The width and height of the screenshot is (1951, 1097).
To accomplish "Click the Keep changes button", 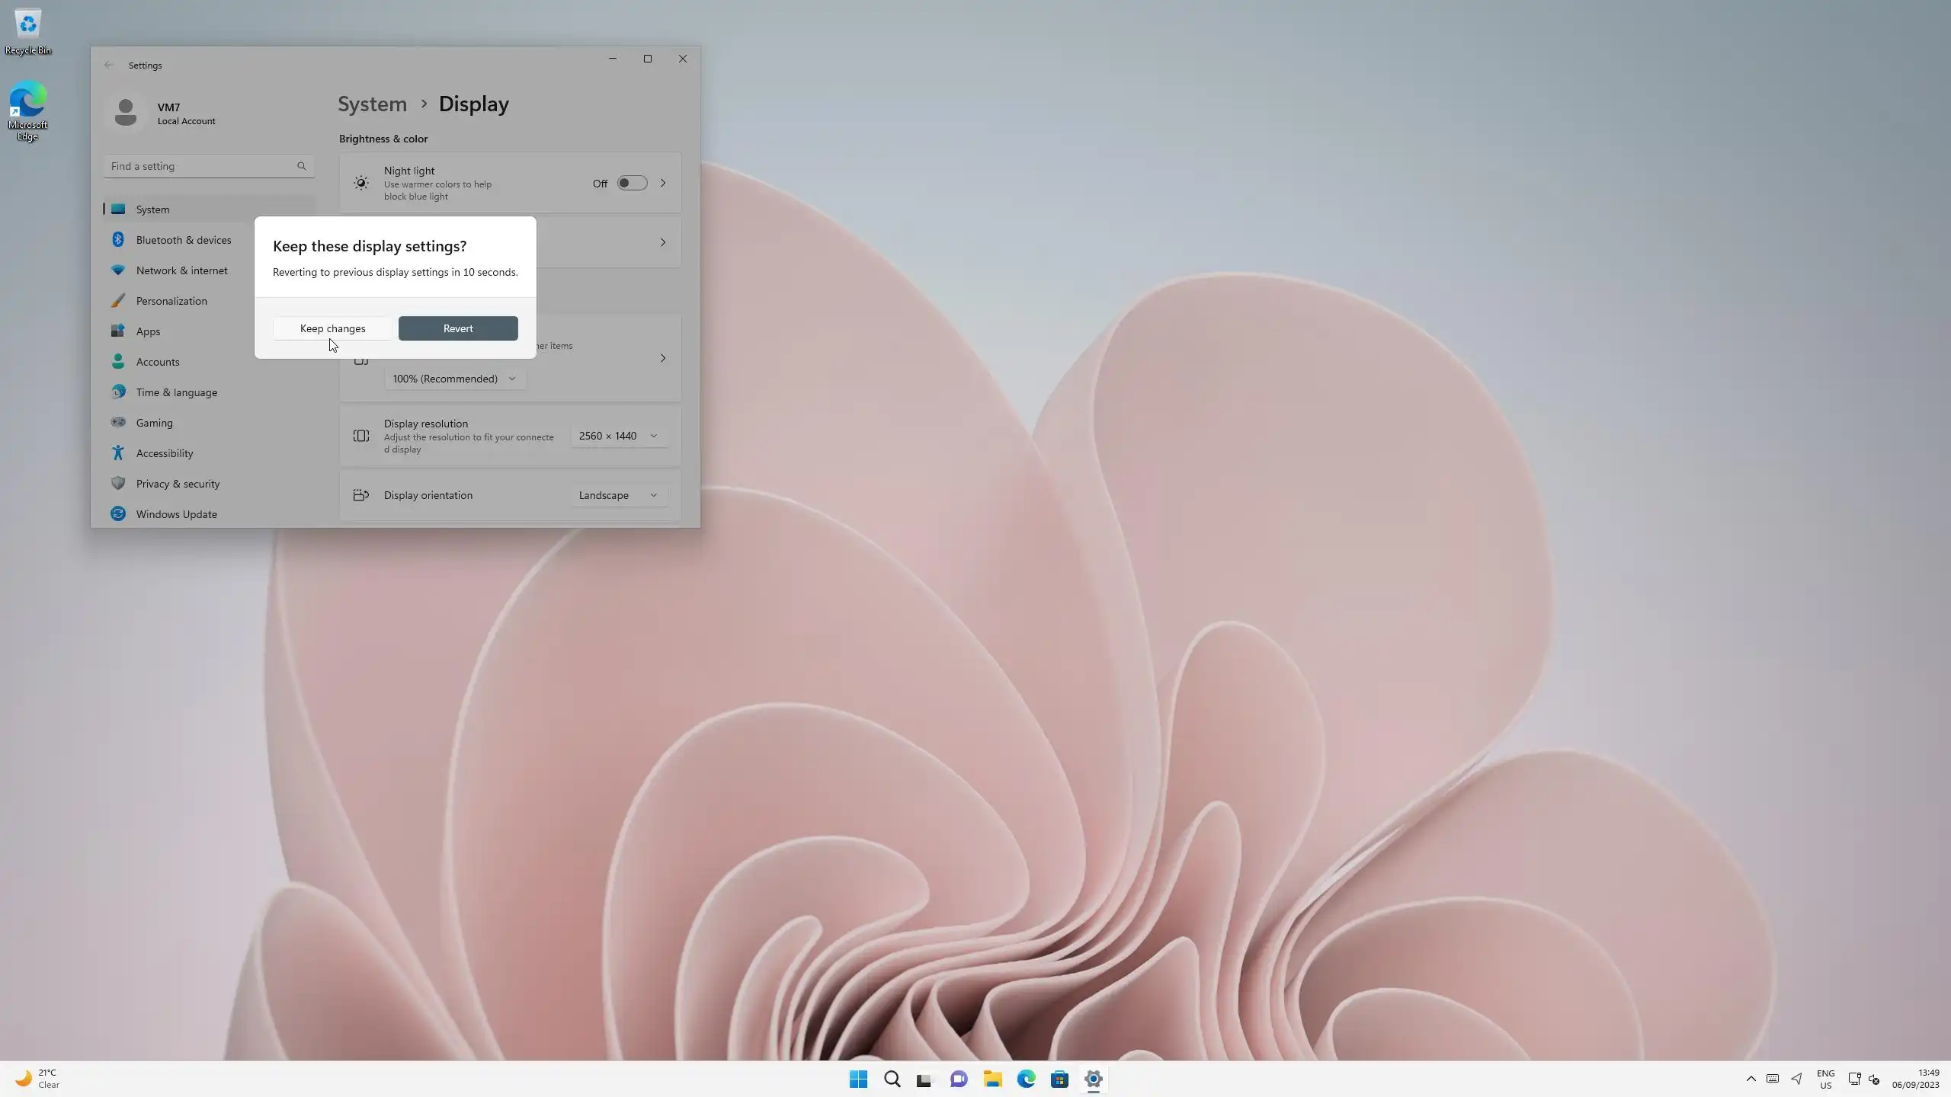I will (x=332, y=328).
